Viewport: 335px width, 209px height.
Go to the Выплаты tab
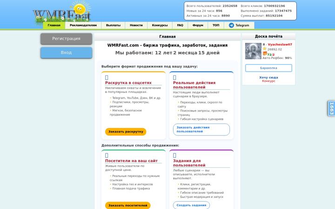(x=113, y=25)
